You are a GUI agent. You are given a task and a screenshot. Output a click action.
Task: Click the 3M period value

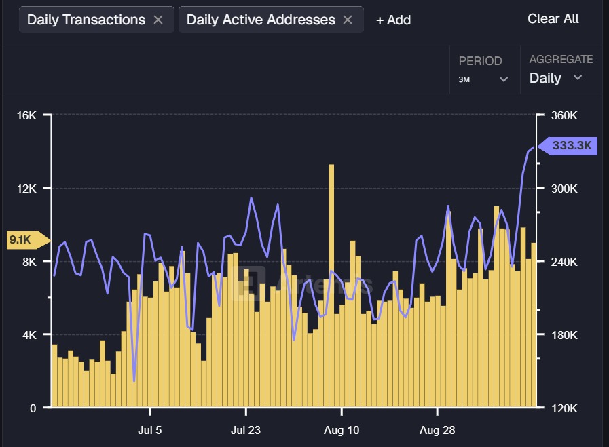click(x=464, y=79)
